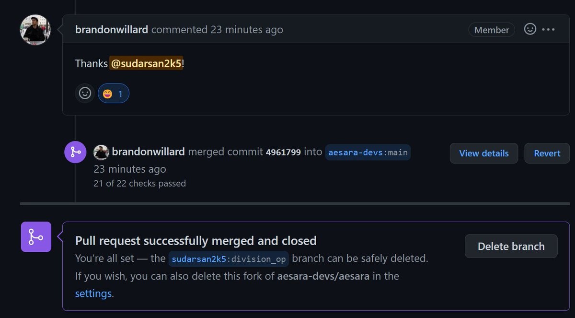Click the small brandonwillard avatar in merge event

(x=101, y=153)
